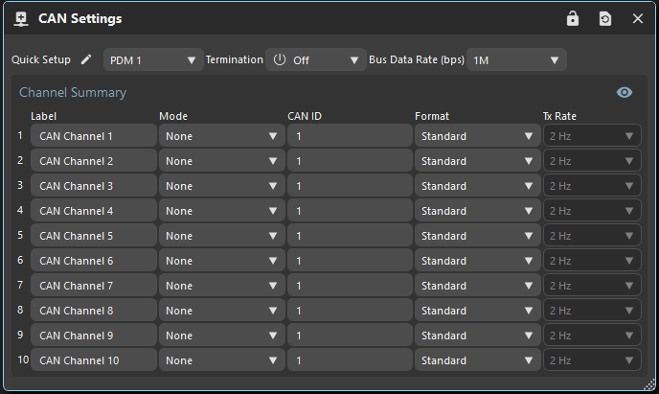Expand Format dropdown for CAN Channel 3
Viewport: 659px width, 394px height.
(x=477, y=186)
